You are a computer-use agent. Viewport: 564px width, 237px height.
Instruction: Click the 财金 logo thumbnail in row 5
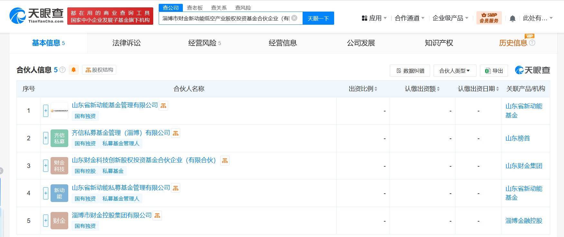(59, 221)
